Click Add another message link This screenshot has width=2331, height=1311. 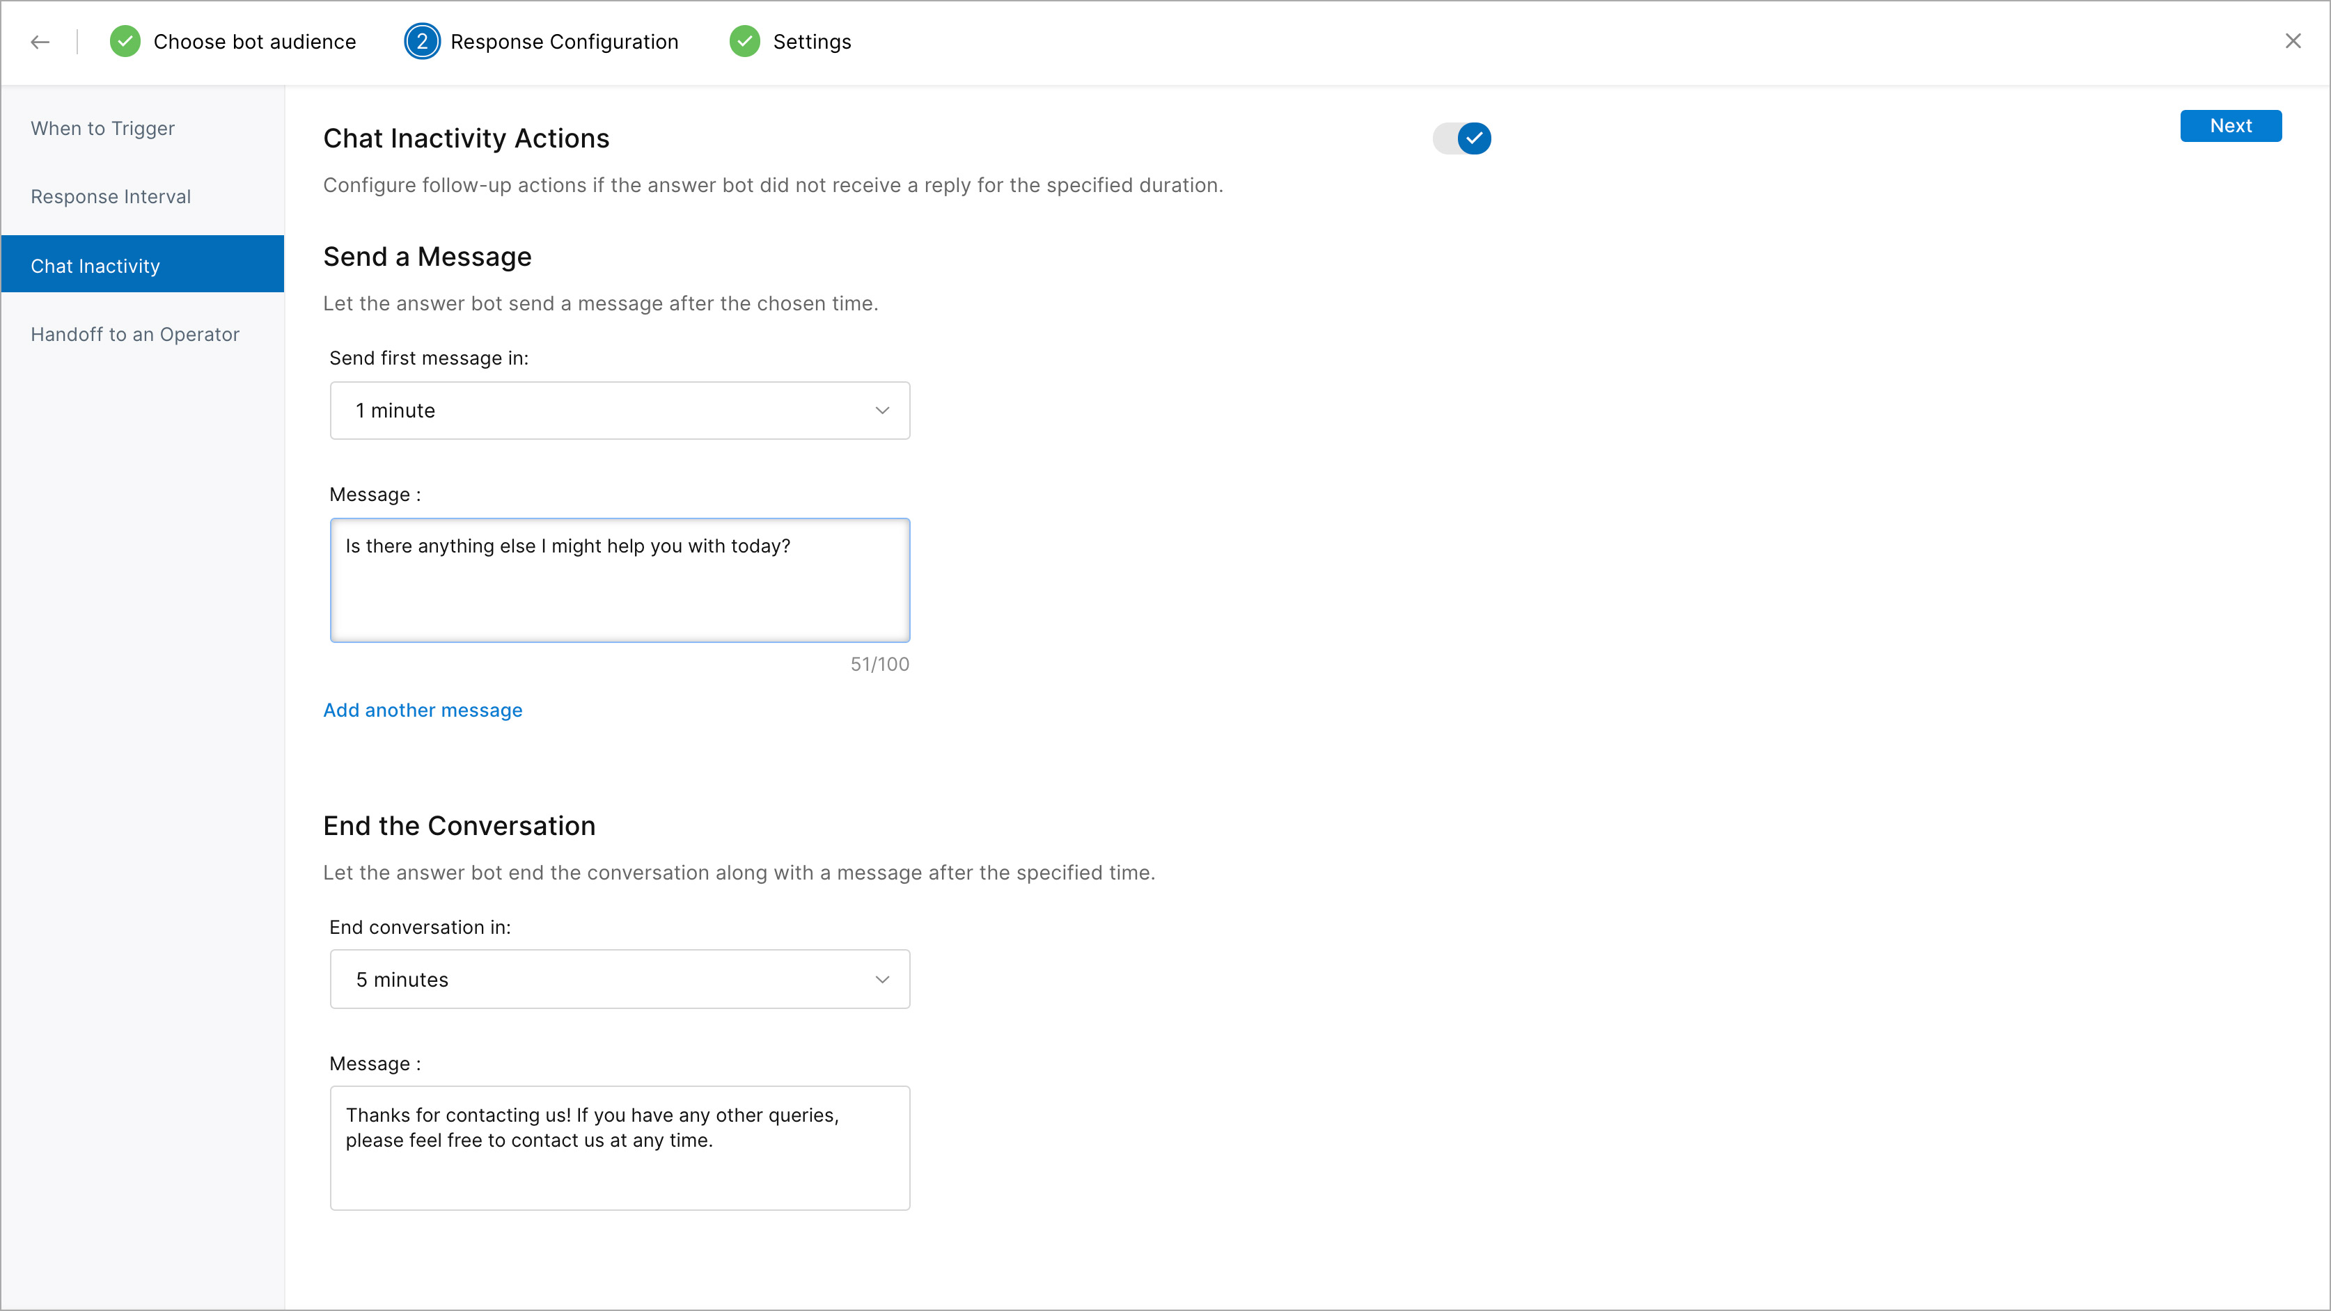[x=423, y=710]
